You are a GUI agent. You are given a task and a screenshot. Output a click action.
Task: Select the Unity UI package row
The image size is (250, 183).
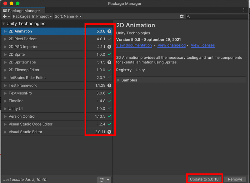[x=57, y=109]
